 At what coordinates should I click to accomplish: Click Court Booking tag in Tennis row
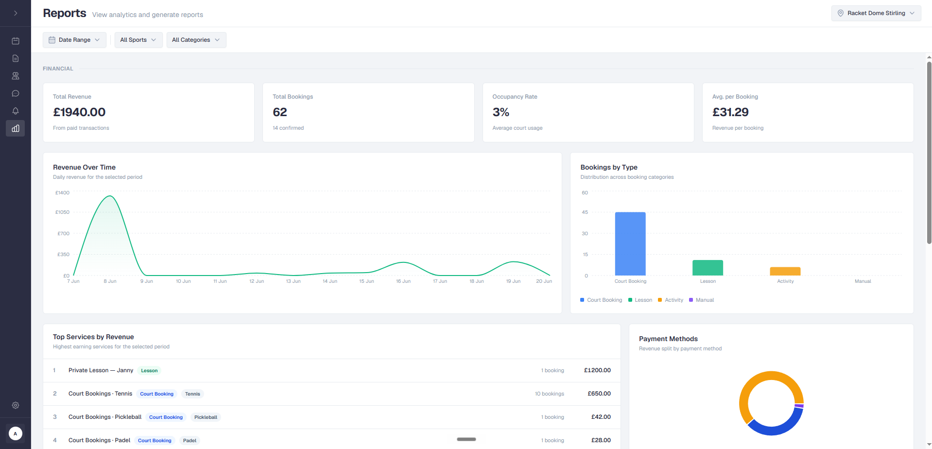point(156,394)
